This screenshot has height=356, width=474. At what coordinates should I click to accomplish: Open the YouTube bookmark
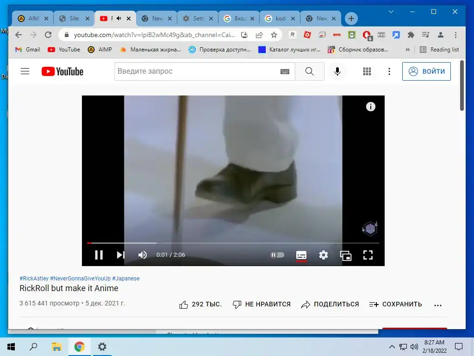click(64, 50)
